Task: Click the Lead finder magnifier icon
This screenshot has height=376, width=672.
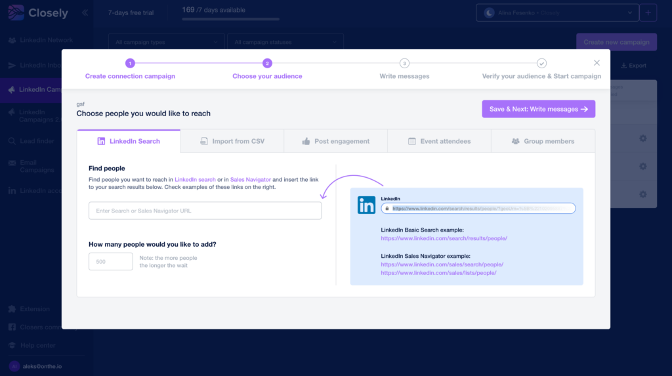Action: point(12,141)
